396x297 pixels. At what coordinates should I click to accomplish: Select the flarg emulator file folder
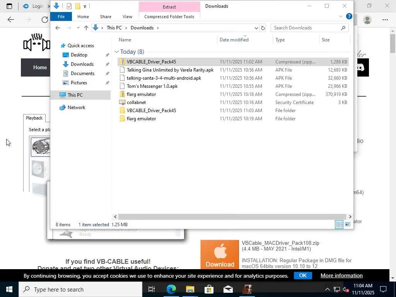click(x=233, y=118)
